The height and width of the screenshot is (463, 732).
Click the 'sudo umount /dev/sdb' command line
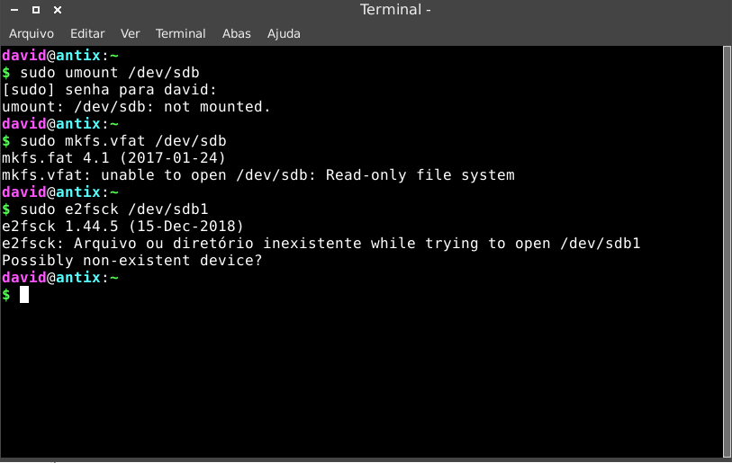click(x=110, y=73)
